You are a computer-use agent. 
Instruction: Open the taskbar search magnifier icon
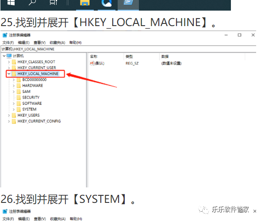(x=32, y=3)
